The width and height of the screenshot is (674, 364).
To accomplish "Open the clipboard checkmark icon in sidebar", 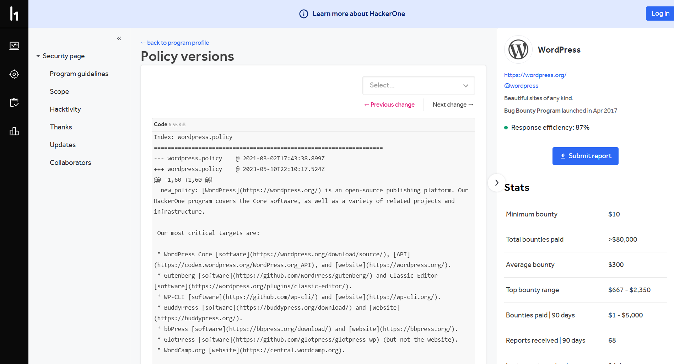I will click(x=14, y=103).
